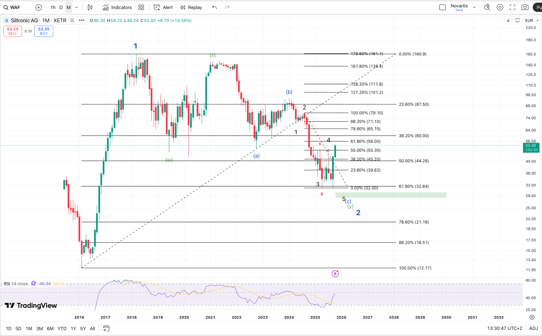Enter fullscreen mode

[x=512, y=7]
